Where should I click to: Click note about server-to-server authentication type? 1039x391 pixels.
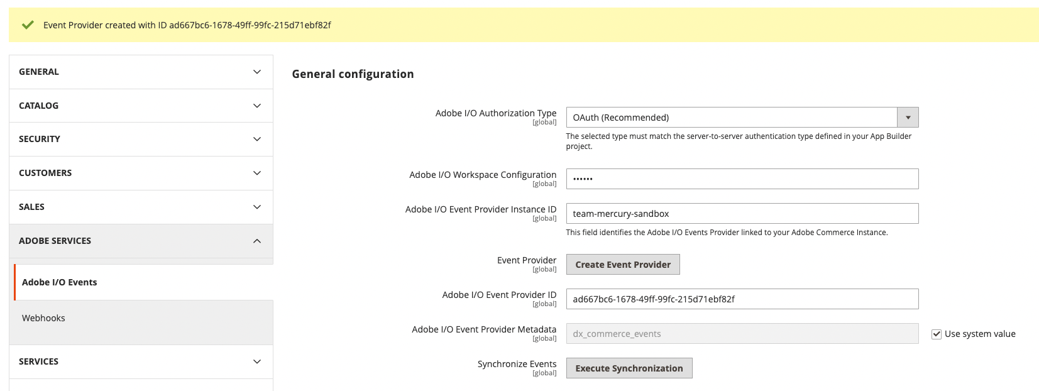739,141
